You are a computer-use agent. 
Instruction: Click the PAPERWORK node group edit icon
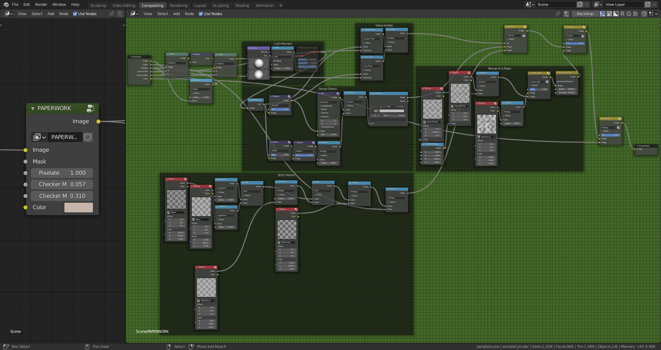(90, 108)
